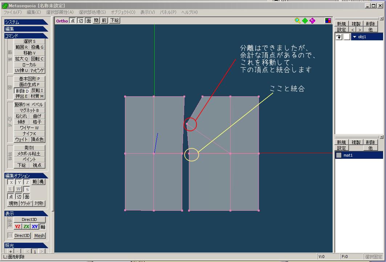Collapse the 表示 panel header

[x=26, y=214]
